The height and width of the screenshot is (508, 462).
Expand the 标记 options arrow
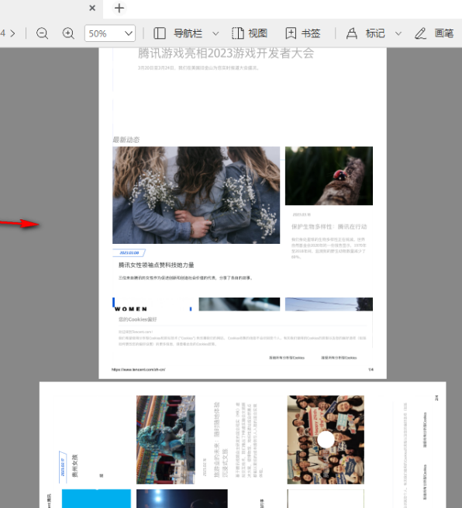point(398,33)
